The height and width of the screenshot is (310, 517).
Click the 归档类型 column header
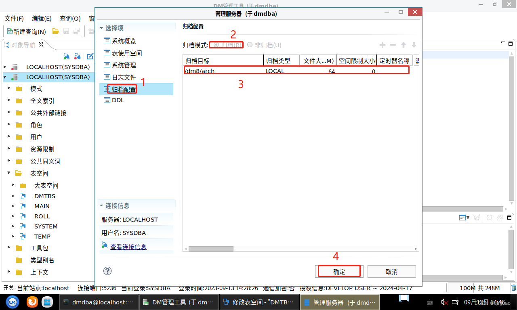point(282,61)
